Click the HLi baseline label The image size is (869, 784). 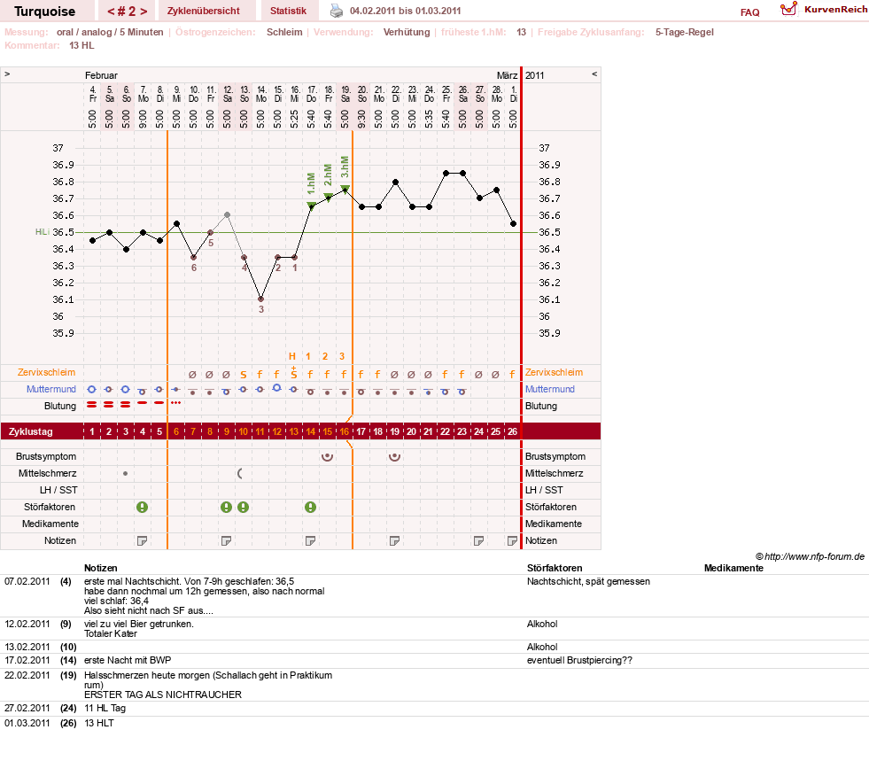coord(43,231)
